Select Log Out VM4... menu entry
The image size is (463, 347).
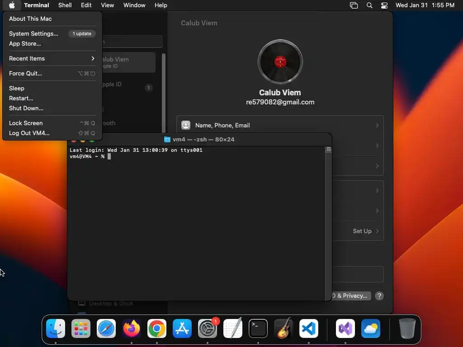pyautogui.click(x=29, y=133)
